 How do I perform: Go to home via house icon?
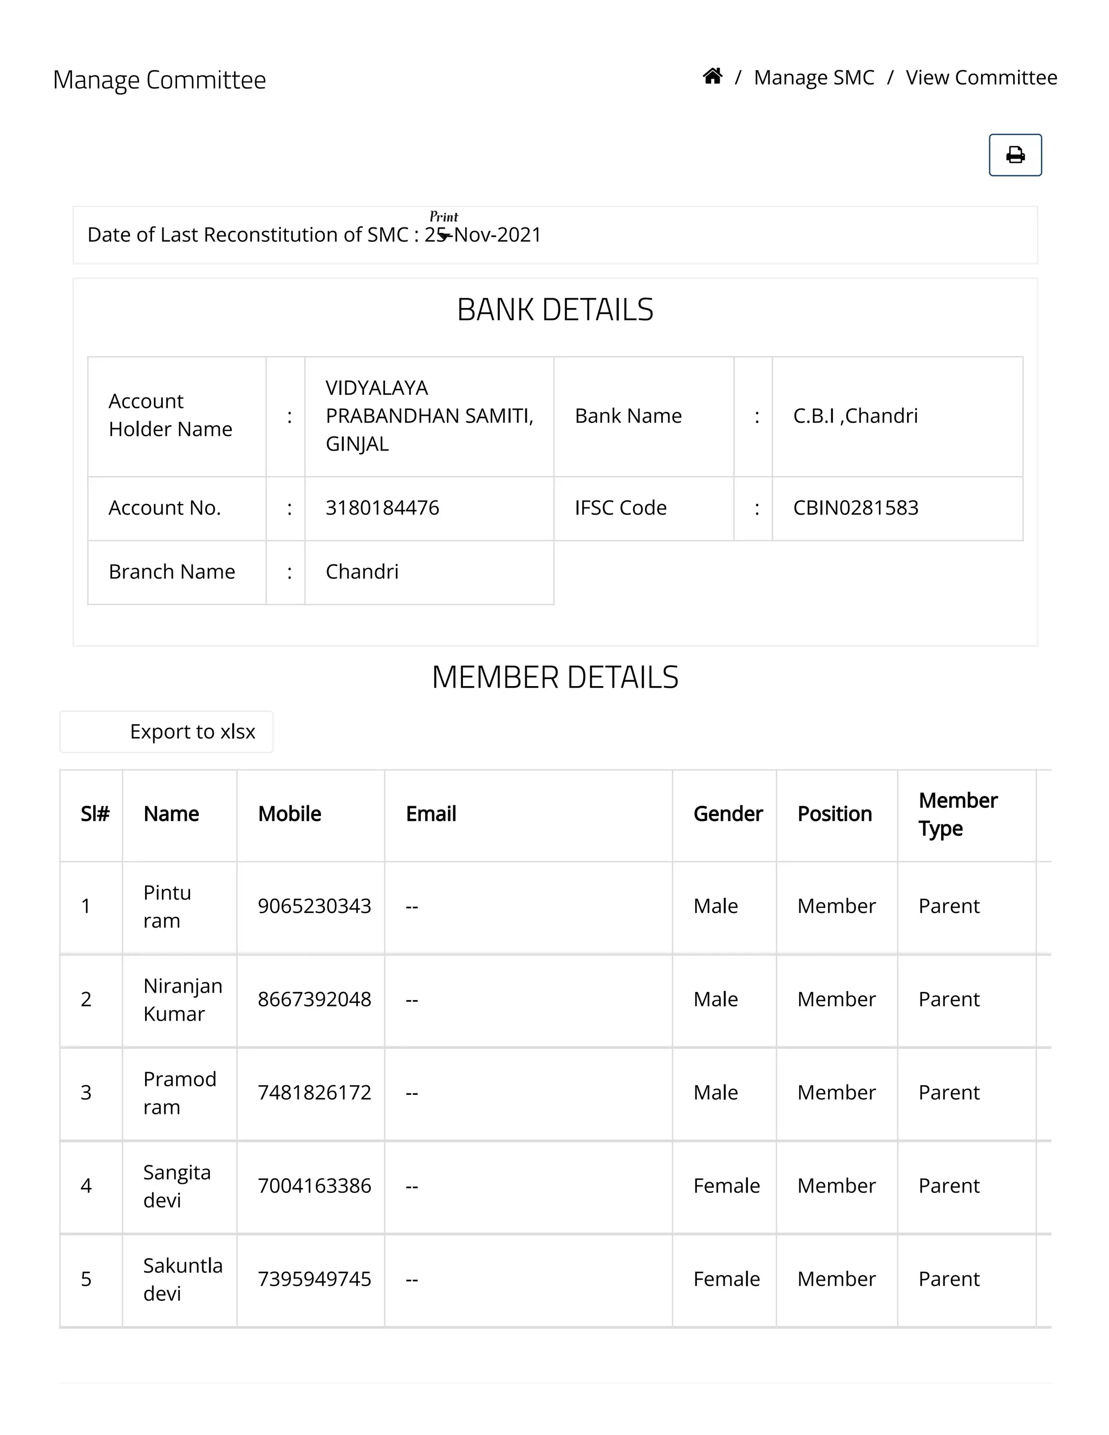712,77
